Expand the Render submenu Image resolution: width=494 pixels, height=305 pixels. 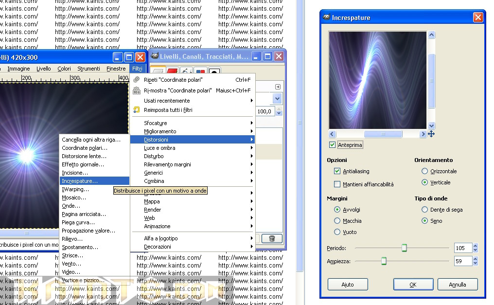pos(193,210)
